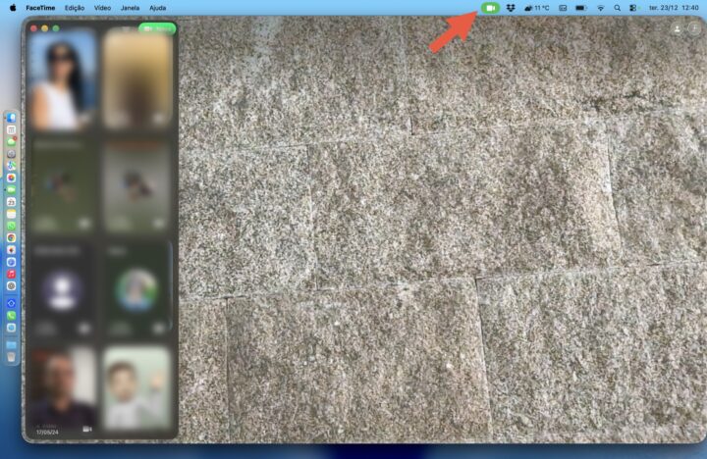Open the Dropbox menu bar icon

(511, 8)
